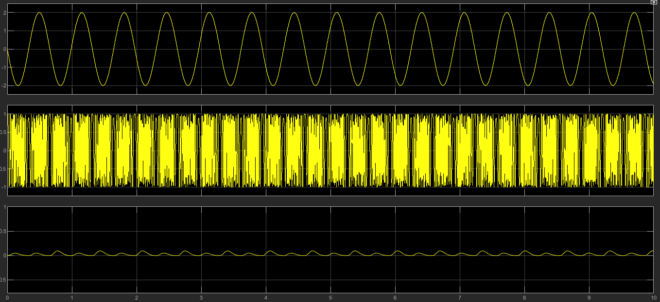Click x-axis tick label 9
Screen dimensions: 660x302
(x=589, y=297)
